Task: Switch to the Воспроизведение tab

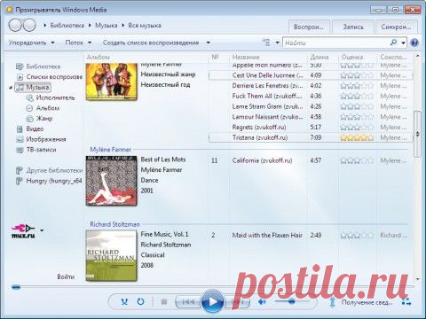Action: (x=309, y=27)
